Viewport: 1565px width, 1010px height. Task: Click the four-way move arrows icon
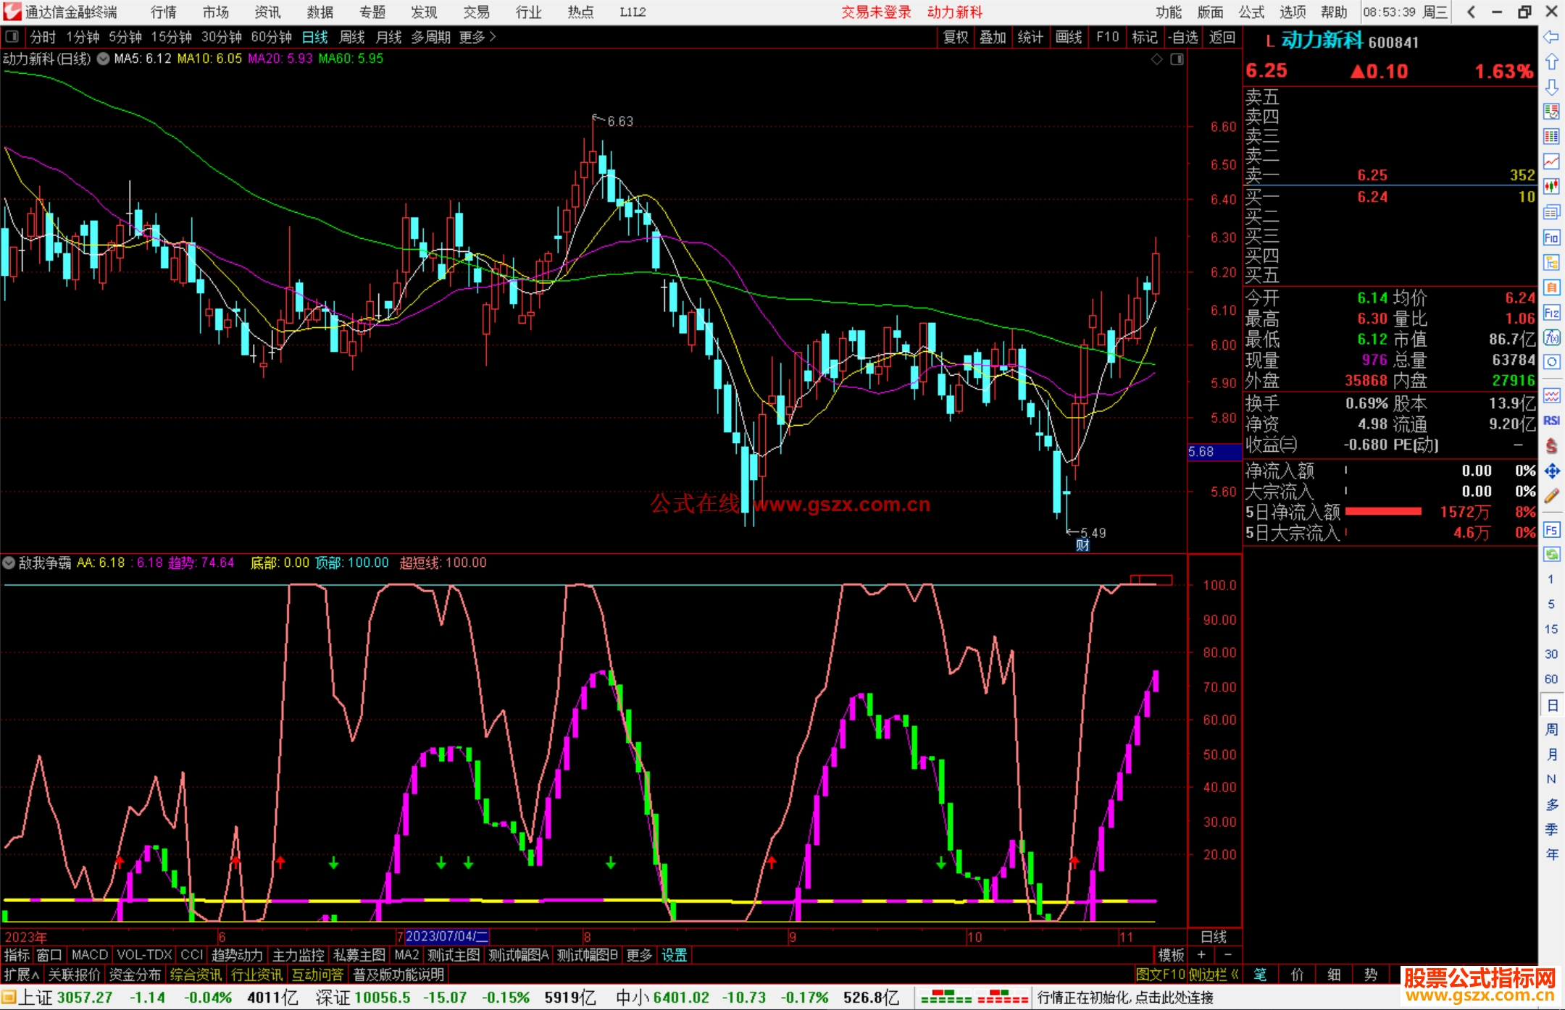pyautogui.click(x=1551, y=471)
